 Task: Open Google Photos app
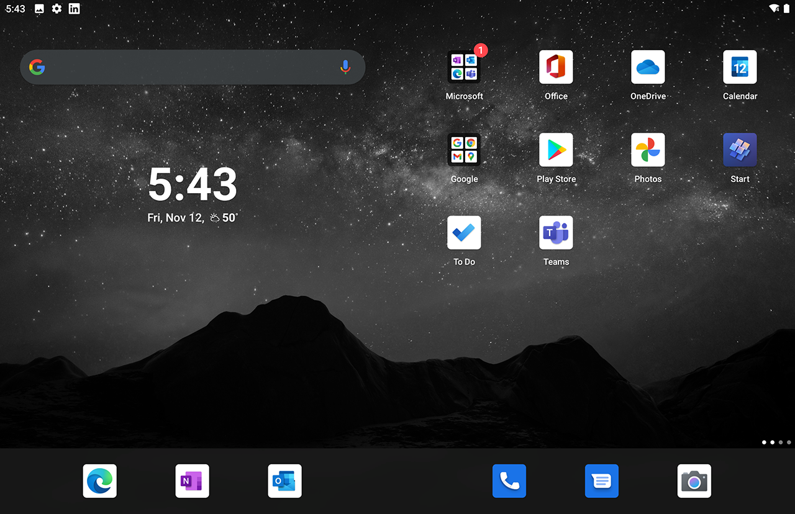(x=648, y=150)
